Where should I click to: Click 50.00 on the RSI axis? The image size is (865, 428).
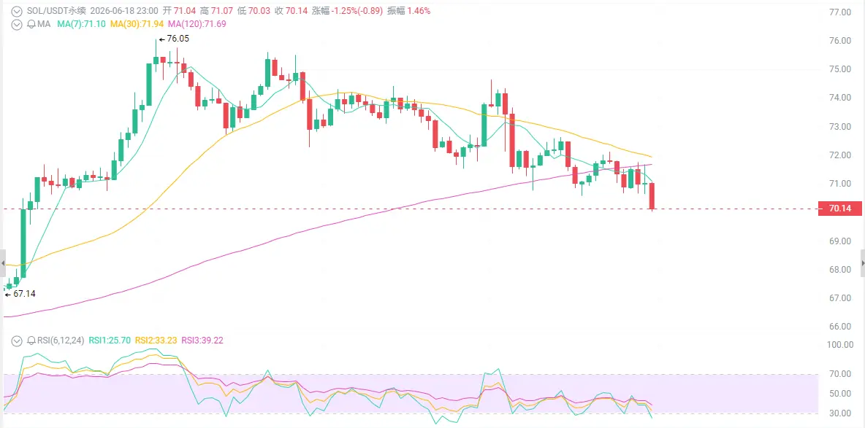click(839, 393)
